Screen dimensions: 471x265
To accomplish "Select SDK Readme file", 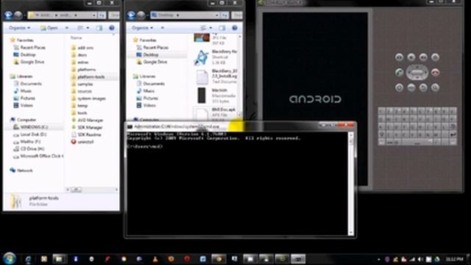I will (86, 135).
